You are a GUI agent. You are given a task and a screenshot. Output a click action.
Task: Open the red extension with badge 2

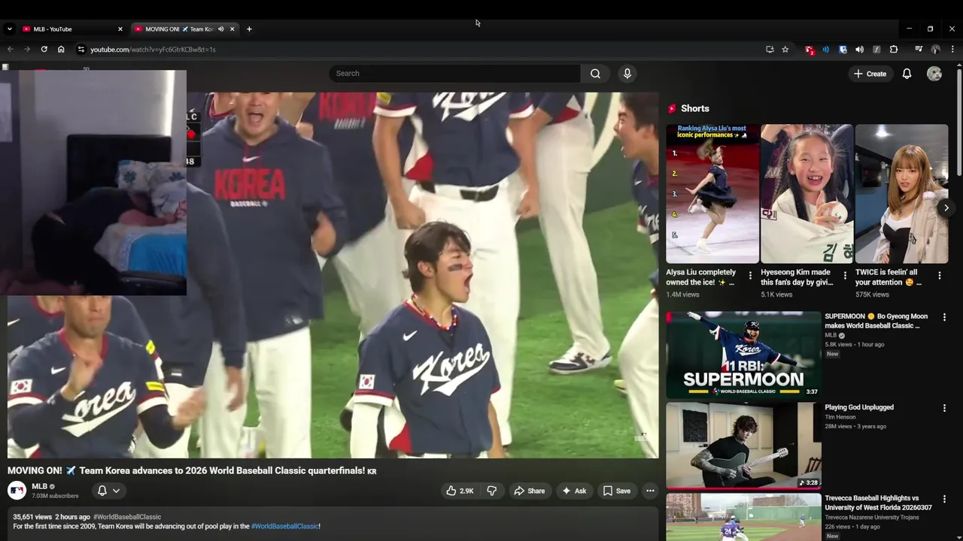click(809, 50)
